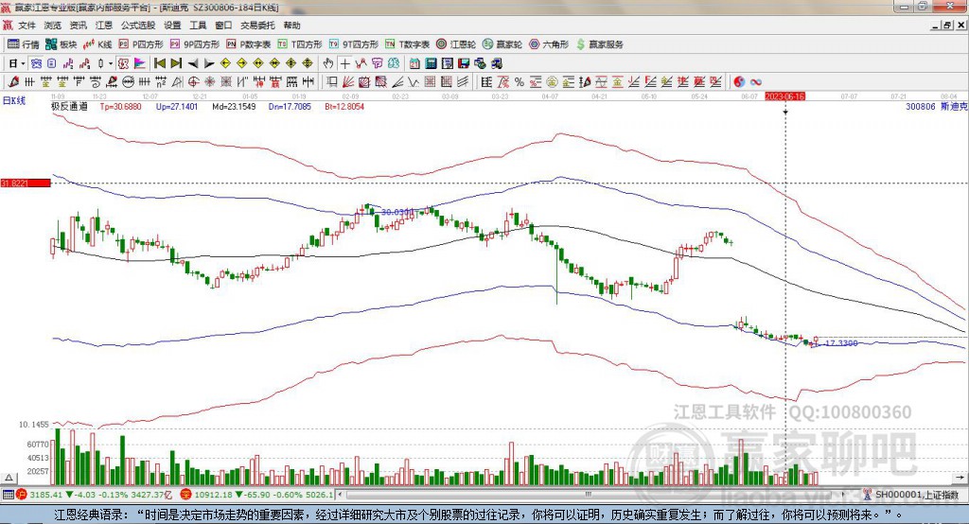This screenshot has height=524, width=969.
Task: Click the highlighted date 2023-06-16 marker
Action: pos(784,96)
